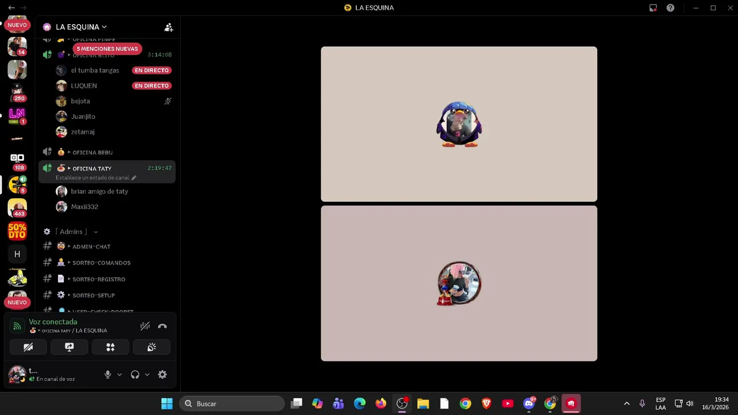The image size is (738, 415).
Task: Open volume control in system tray
Action: [690, 403]
